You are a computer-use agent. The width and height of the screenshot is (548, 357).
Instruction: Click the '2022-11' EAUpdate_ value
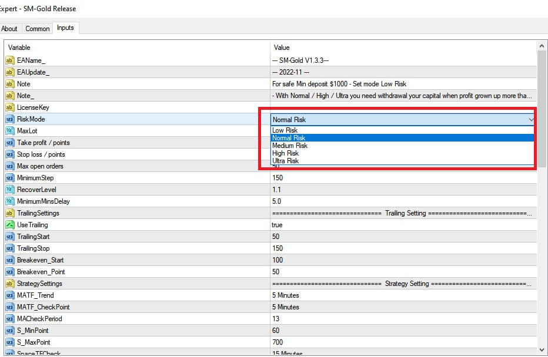404,72
